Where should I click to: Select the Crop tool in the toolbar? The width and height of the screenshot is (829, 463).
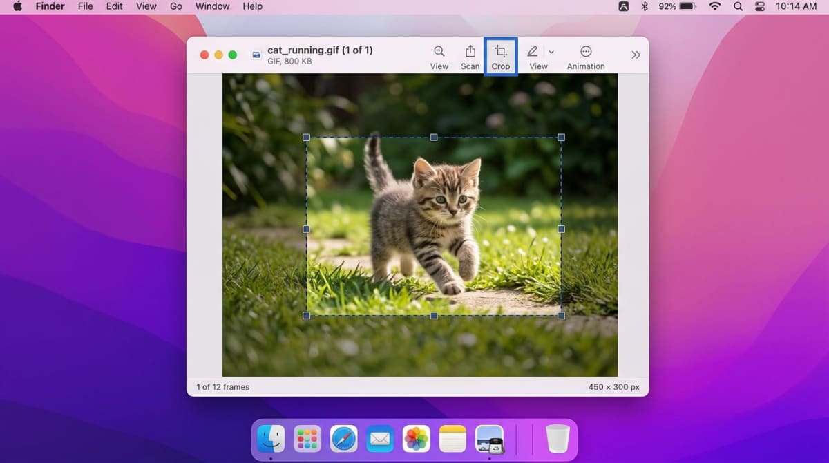(x=500, y=55)
